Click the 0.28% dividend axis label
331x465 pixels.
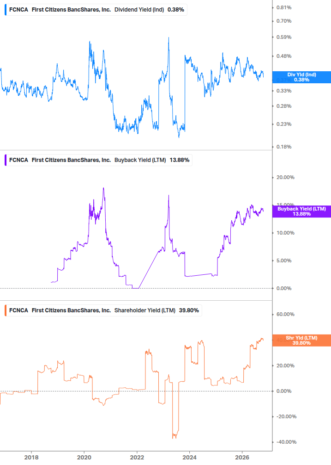[x=284, y=106]
